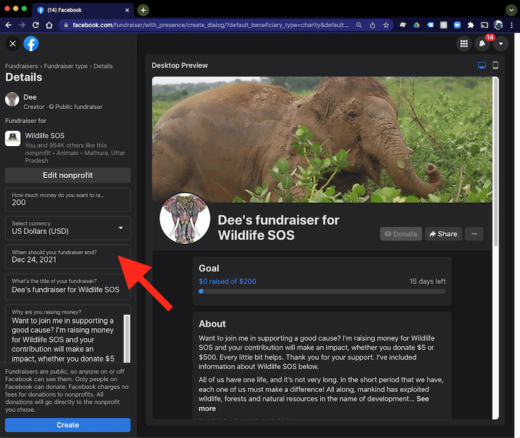Edit the fundraiser title field
Image resolution: width=520 pixels, height=438 pixels.
pos(68,285)
